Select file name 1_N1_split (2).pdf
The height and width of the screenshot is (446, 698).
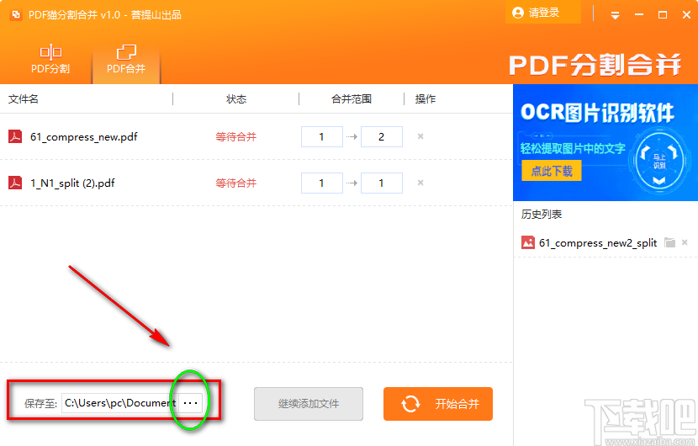(x=72, y=183)
